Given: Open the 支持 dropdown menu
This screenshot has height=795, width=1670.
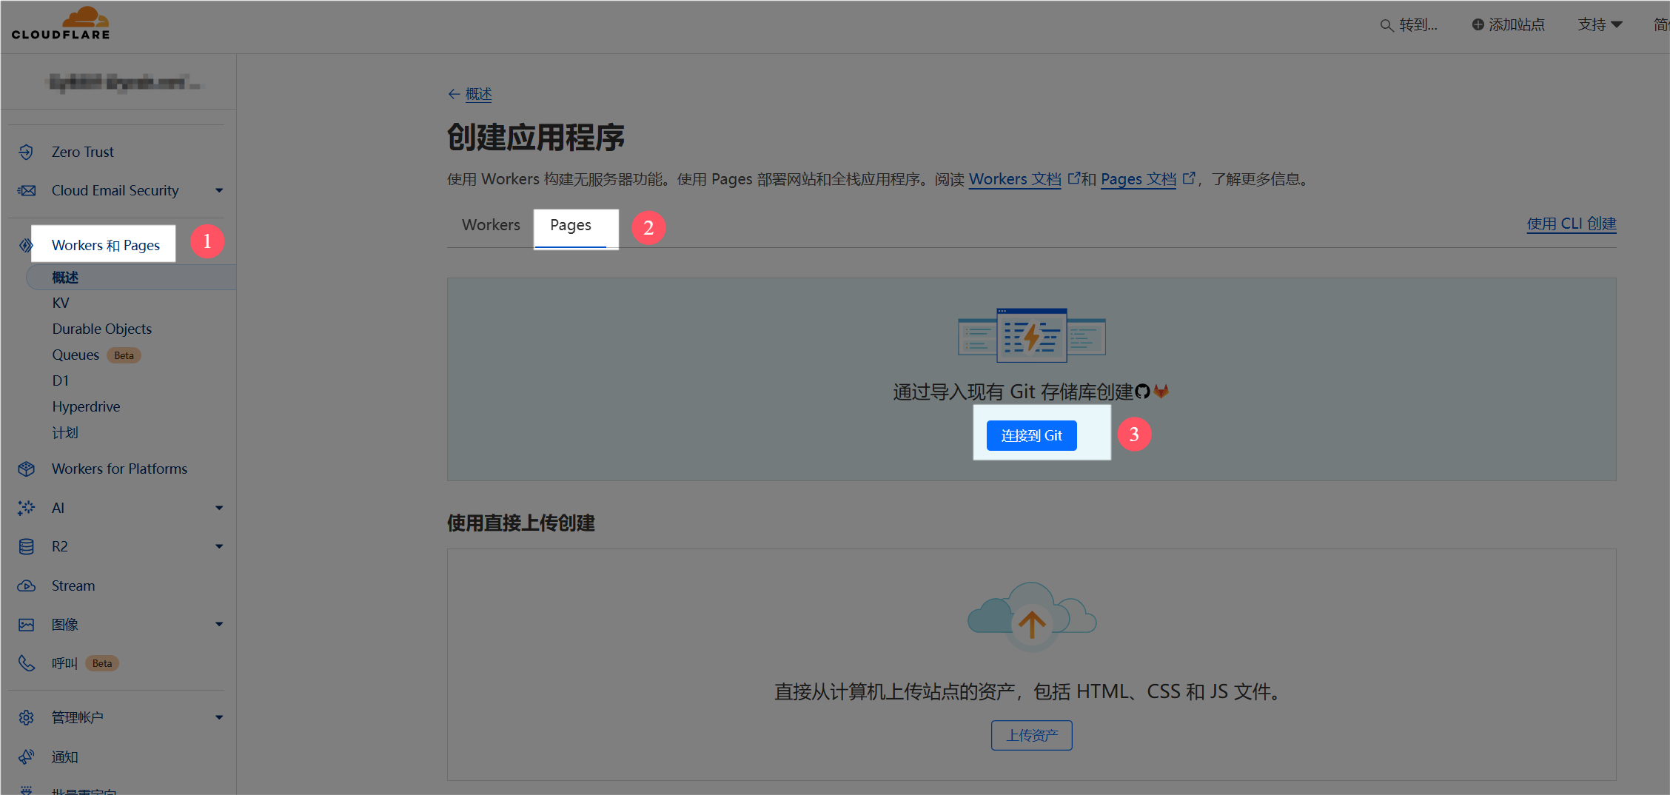Looking at the screenshot, I should pyautogui.click(x=1600, y=24).
